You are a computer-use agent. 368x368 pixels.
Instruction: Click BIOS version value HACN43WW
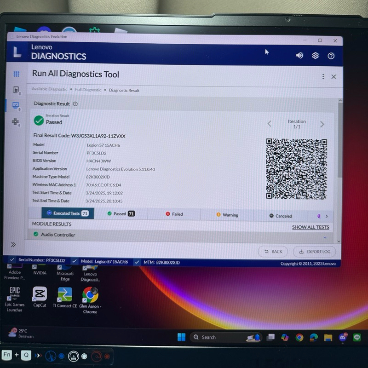pos(98,161)
